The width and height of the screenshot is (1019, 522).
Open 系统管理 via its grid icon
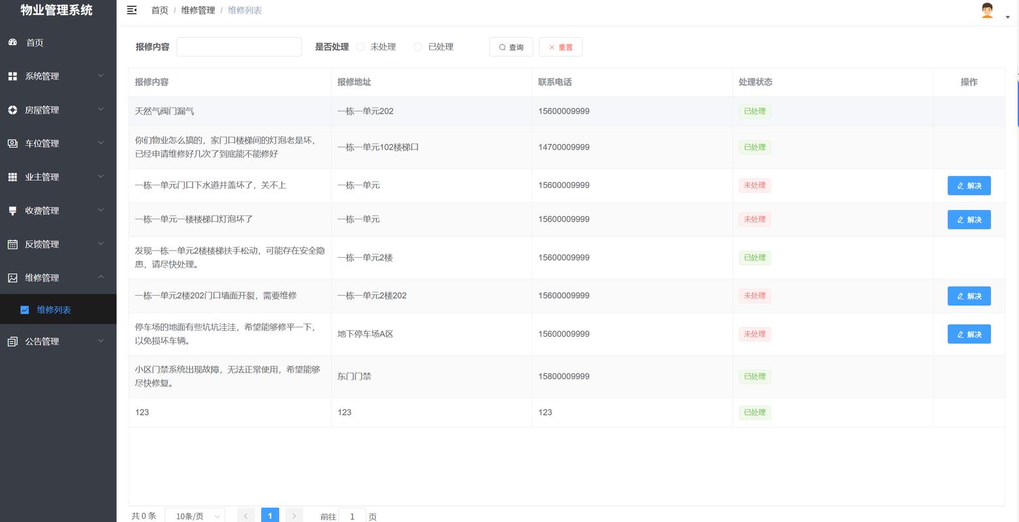coord(13,76)
